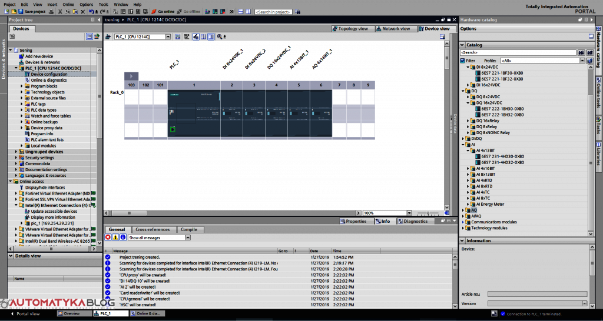
Task: Select Online & diagnostics in project tree
Action: 49,80
